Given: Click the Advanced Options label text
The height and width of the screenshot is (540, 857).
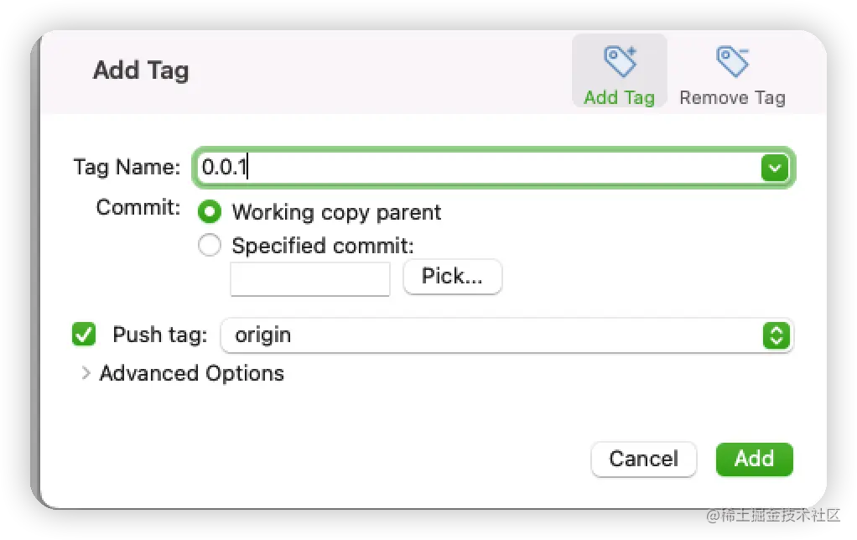Looking at the screenshot, I should pyautogui.click(x=192, y=373).
